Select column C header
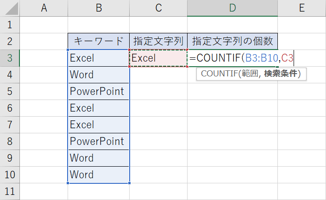Screen dimensions: 326x200 click(158, 8)
